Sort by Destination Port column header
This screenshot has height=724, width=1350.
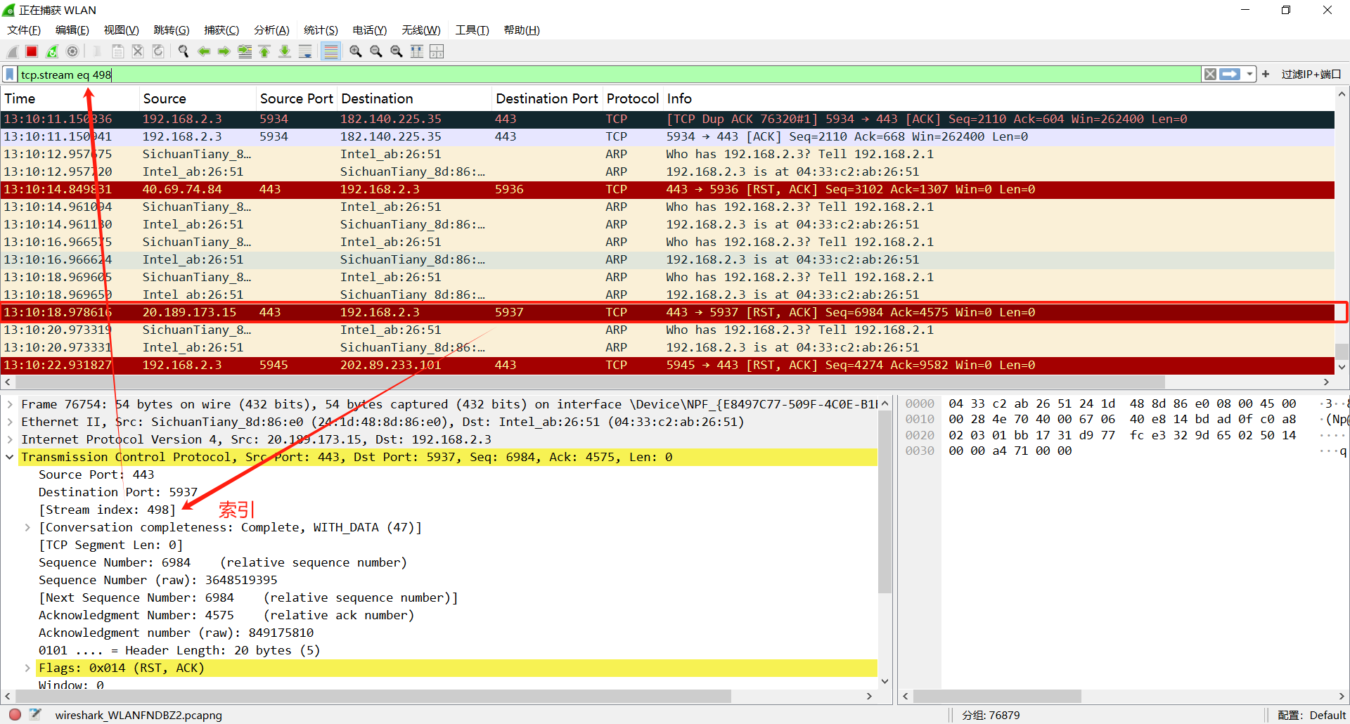tap(547, 99)
